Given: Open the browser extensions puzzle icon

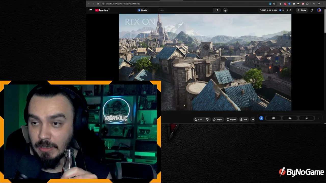Looking at the screenshot, I should [307, 4].
